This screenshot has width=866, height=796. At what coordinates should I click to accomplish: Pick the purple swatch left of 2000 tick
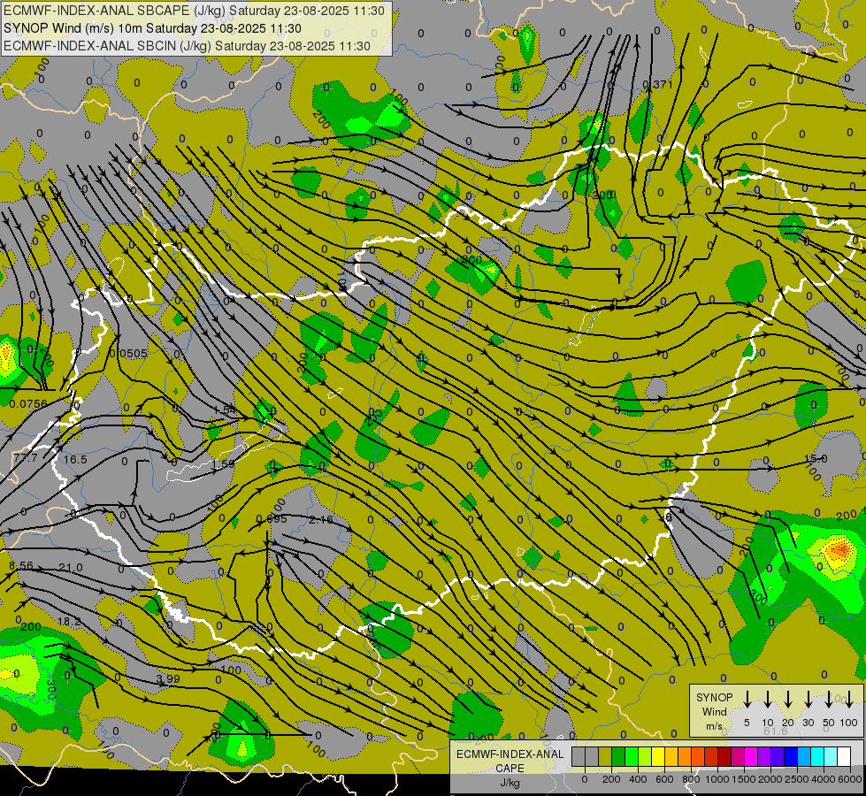pyautogui.click(x=763, y=756)
